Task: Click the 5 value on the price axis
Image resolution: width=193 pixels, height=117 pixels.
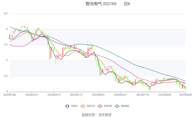Action: (x=7, y=60)
